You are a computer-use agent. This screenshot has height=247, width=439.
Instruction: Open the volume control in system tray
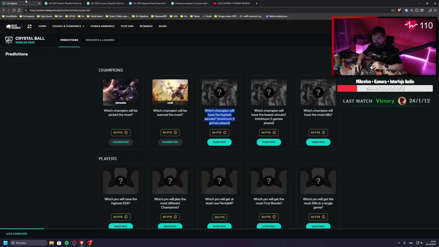click(x=421, y=243)
